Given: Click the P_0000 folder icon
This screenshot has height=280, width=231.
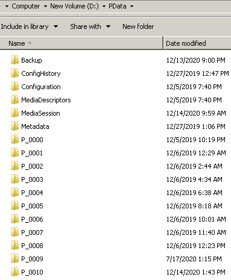Looking at the screenshot, I should [14, 139].
